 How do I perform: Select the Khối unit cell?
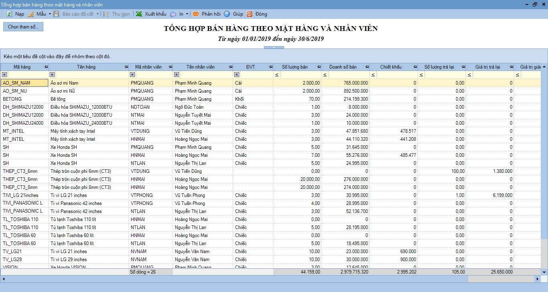(x=253, y=99)
